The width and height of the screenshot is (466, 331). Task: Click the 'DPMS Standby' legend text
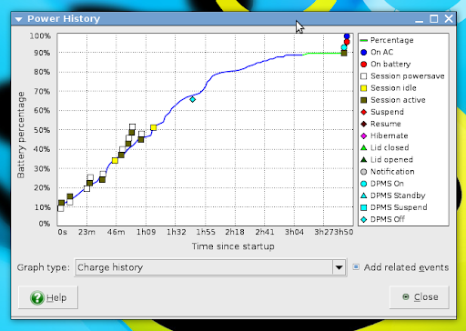coord(398,196)
